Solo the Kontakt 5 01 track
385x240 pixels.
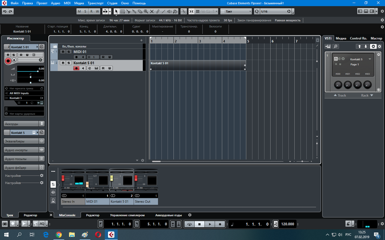69,63
